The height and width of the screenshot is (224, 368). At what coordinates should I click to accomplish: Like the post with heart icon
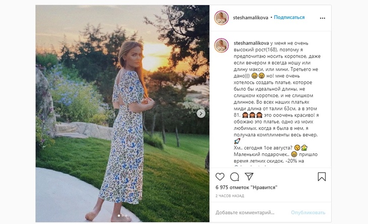(x=220, y=177)
